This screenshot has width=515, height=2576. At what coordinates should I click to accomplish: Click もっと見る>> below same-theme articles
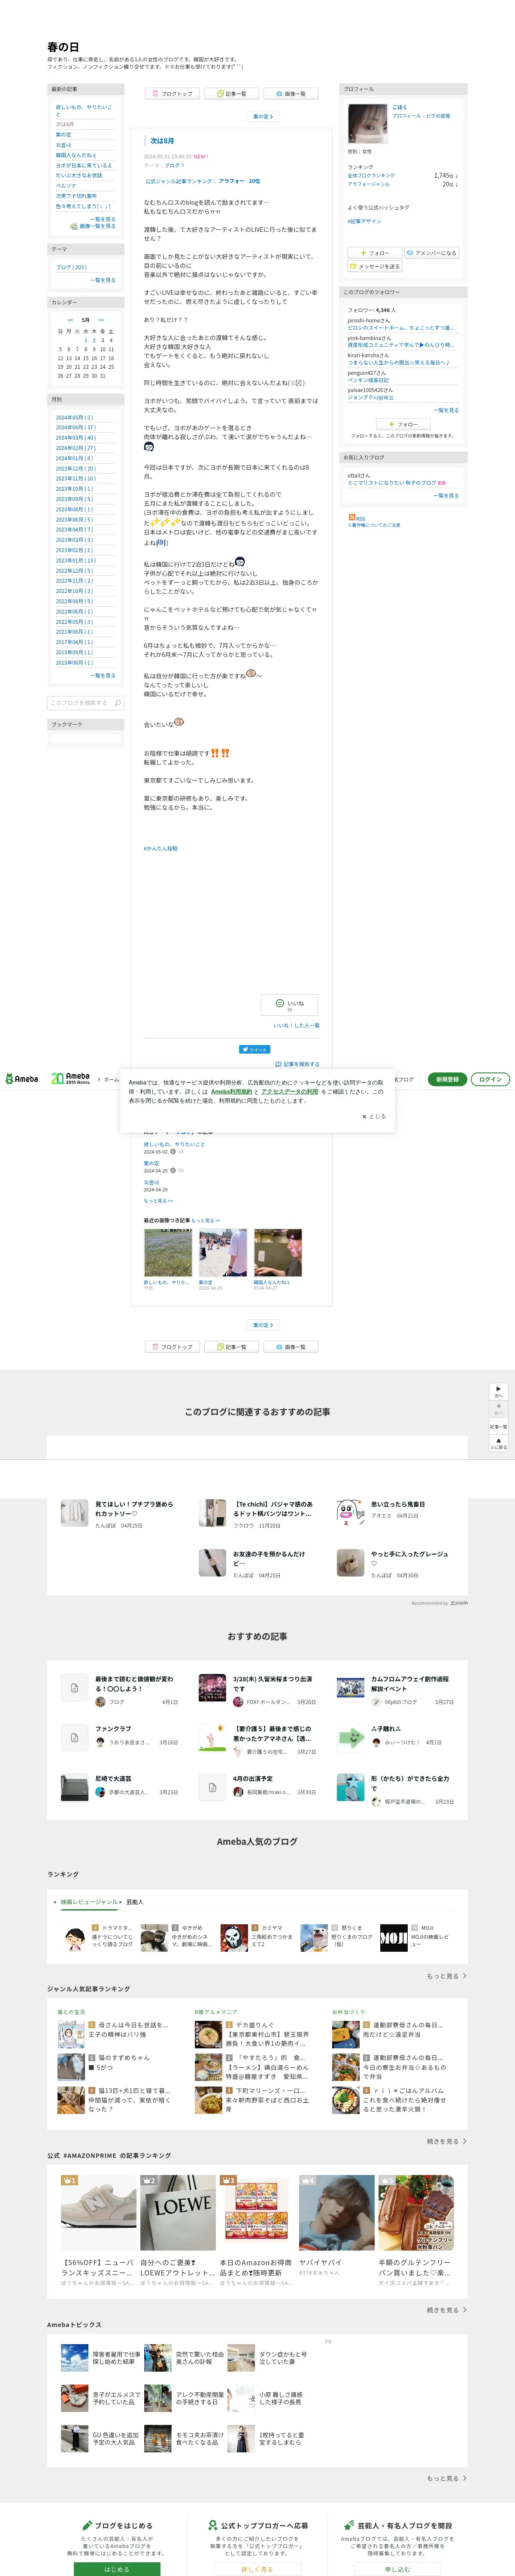click(x=158, y=1201)
